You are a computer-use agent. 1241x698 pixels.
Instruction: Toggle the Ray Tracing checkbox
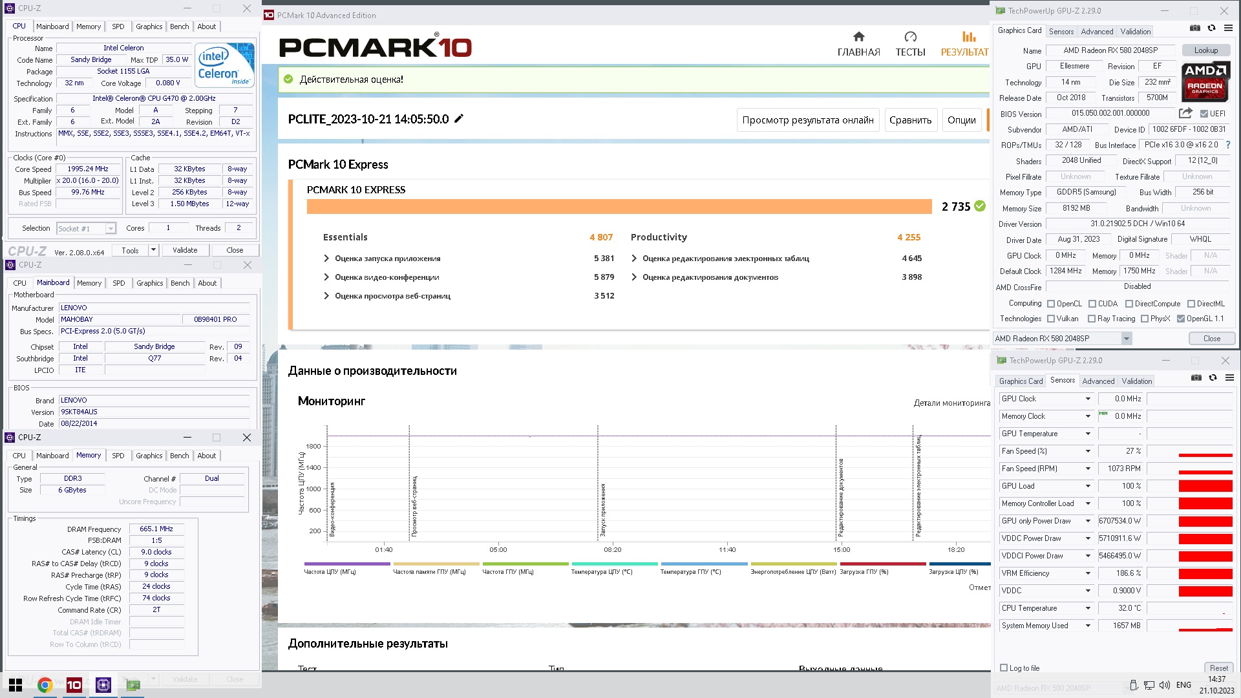[x=1092, y=319]
